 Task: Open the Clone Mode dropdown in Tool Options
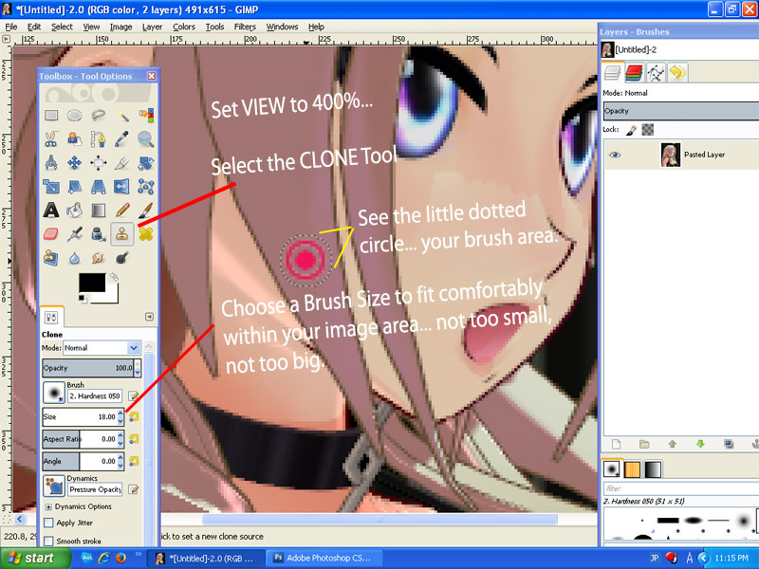[x=102, y=348]
